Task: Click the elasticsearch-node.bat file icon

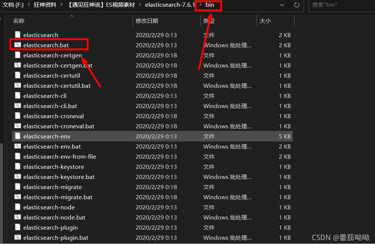Action: pos(17,217)
